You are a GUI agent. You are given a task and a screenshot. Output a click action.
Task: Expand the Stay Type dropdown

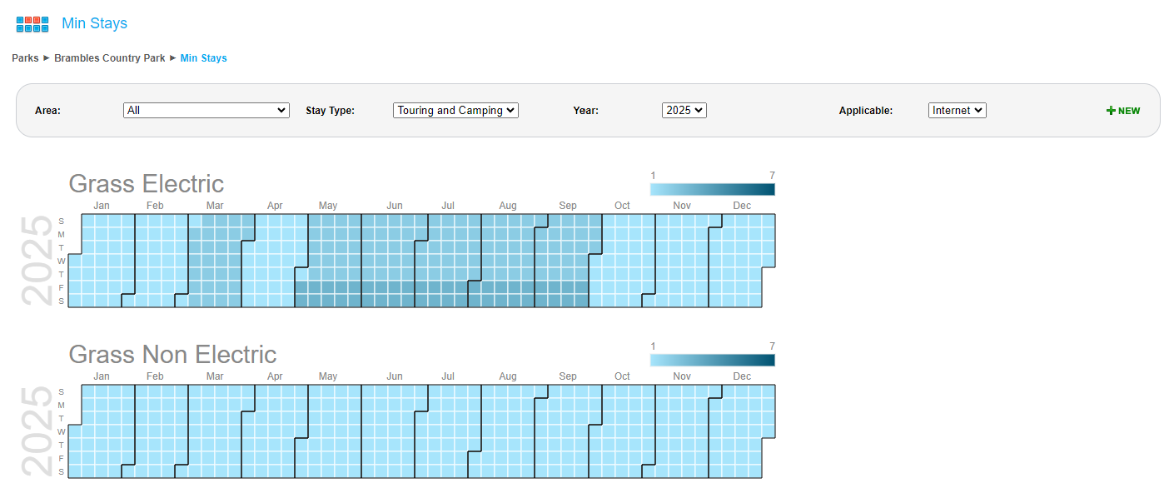tap(455, 110)
